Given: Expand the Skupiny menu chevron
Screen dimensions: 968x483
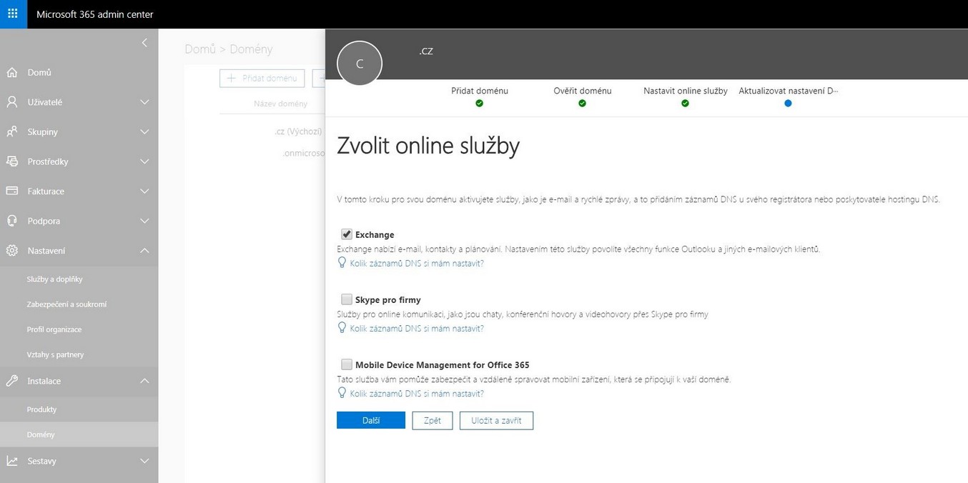Looking at the screenshot, I should point(144,132).
